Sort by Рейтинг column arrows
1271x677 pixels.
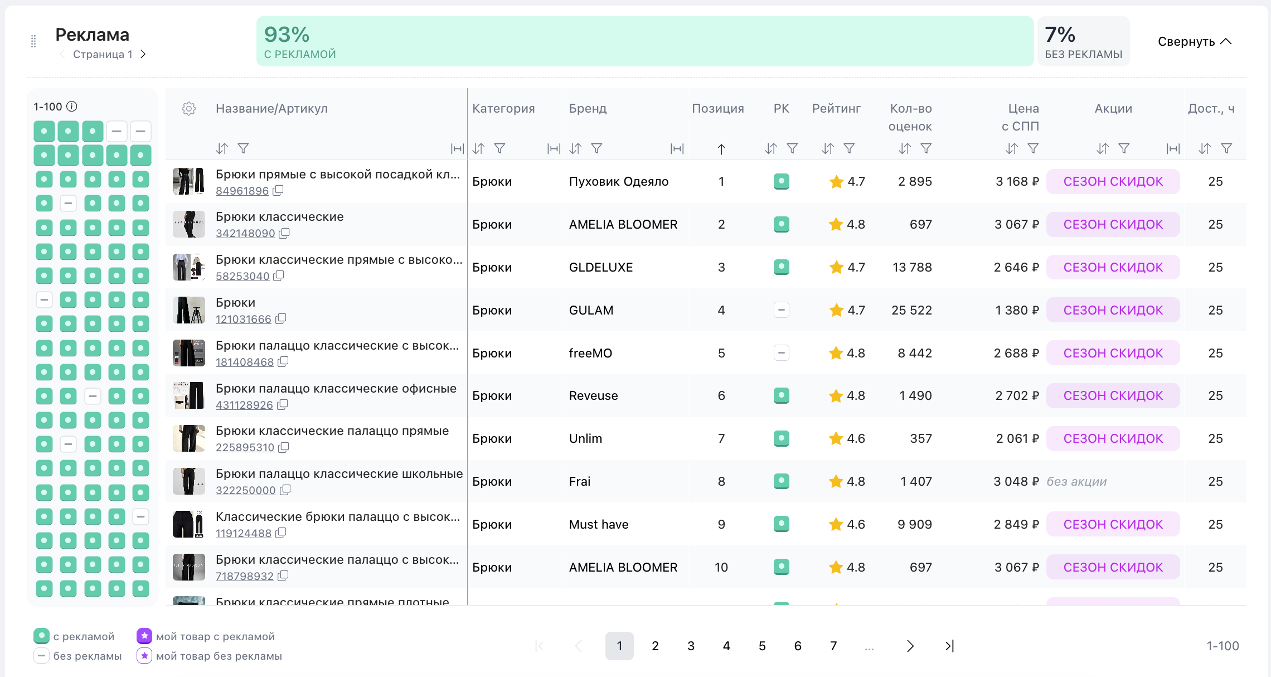[828, 148]
